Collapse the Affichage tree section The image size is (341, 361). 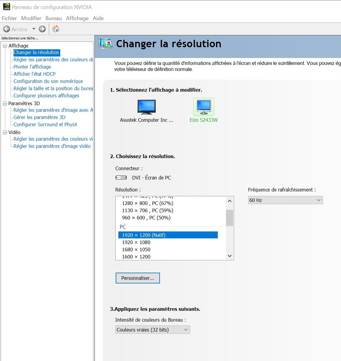click(5, 46)
